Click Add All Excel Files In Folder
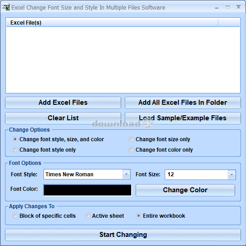This screenshot has height=246, width=246. 183,102
